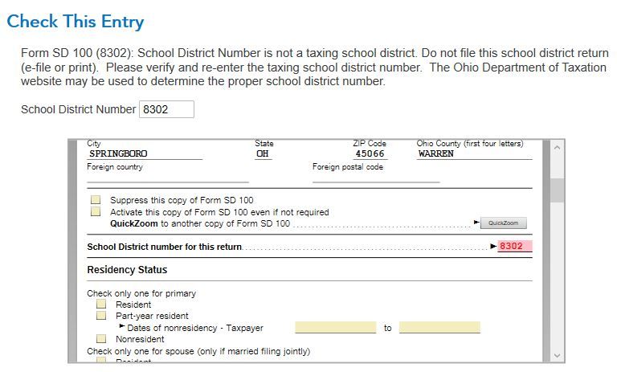Click the Foreign country blank field

[x=168, y=177]
